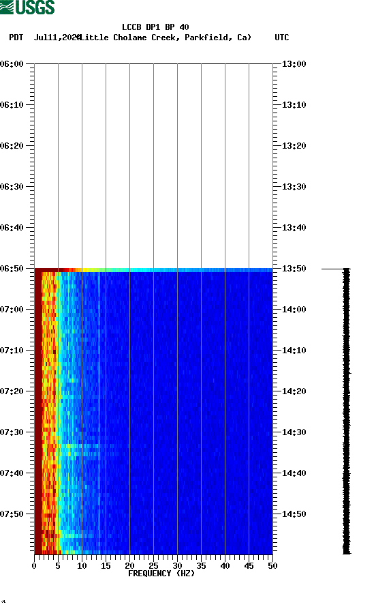This screenshot has height=609, width=376.
Task: Click the 15 Hz frequency axis label
Action: (106, 566)
